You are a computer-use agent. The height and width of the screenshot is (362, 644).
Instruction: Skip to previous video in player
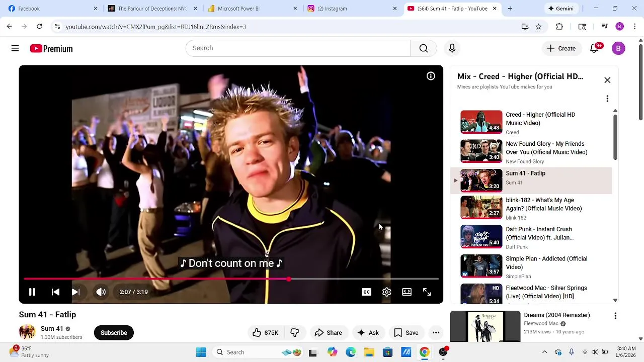click(55, 292)
